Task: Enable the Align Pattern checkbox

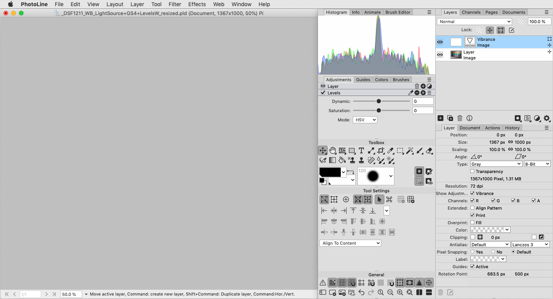Action: tap(472, 208)
